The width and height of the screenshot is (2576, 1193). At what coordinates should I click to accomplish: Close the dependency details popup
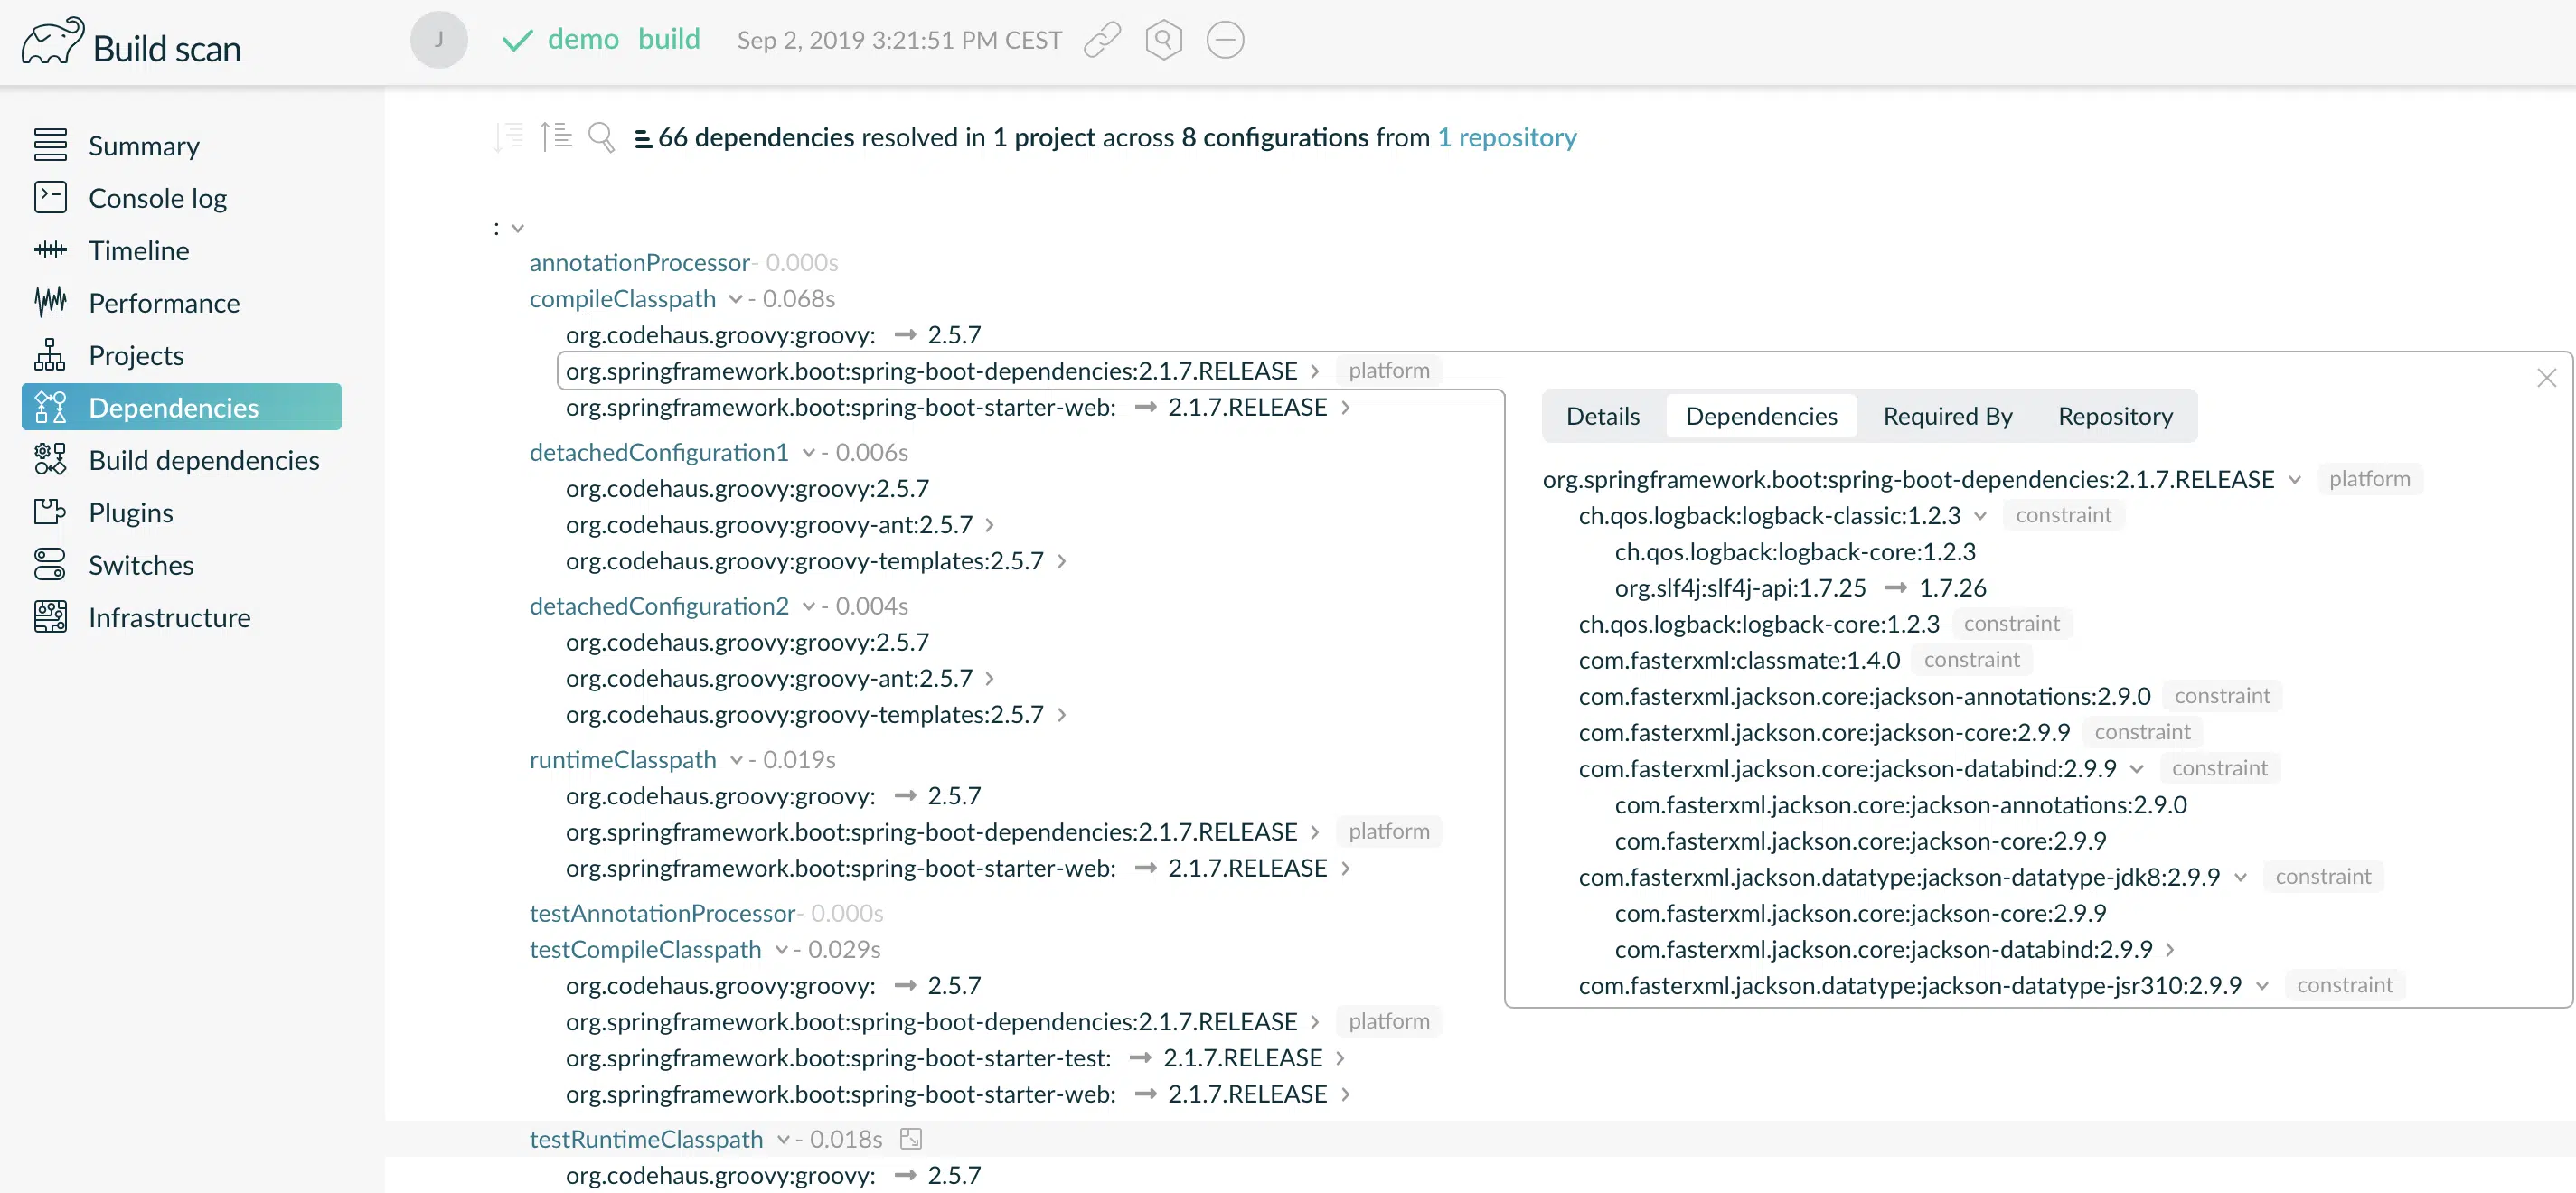pos(2546,377)
